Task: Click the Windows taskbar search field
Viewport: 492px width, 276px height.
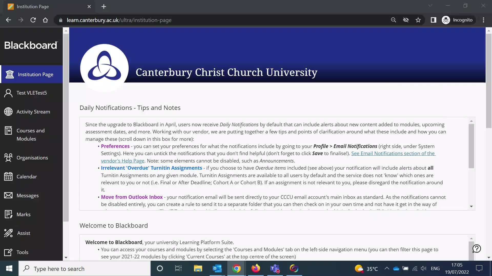Action: coord(85,269)
